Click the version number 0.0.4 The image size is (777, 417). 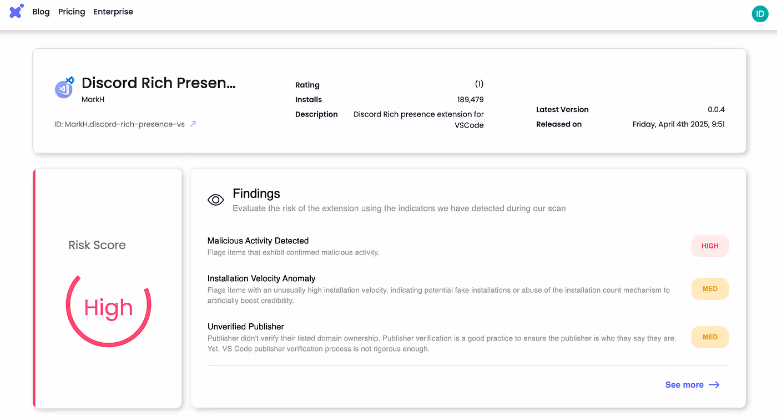716,110
